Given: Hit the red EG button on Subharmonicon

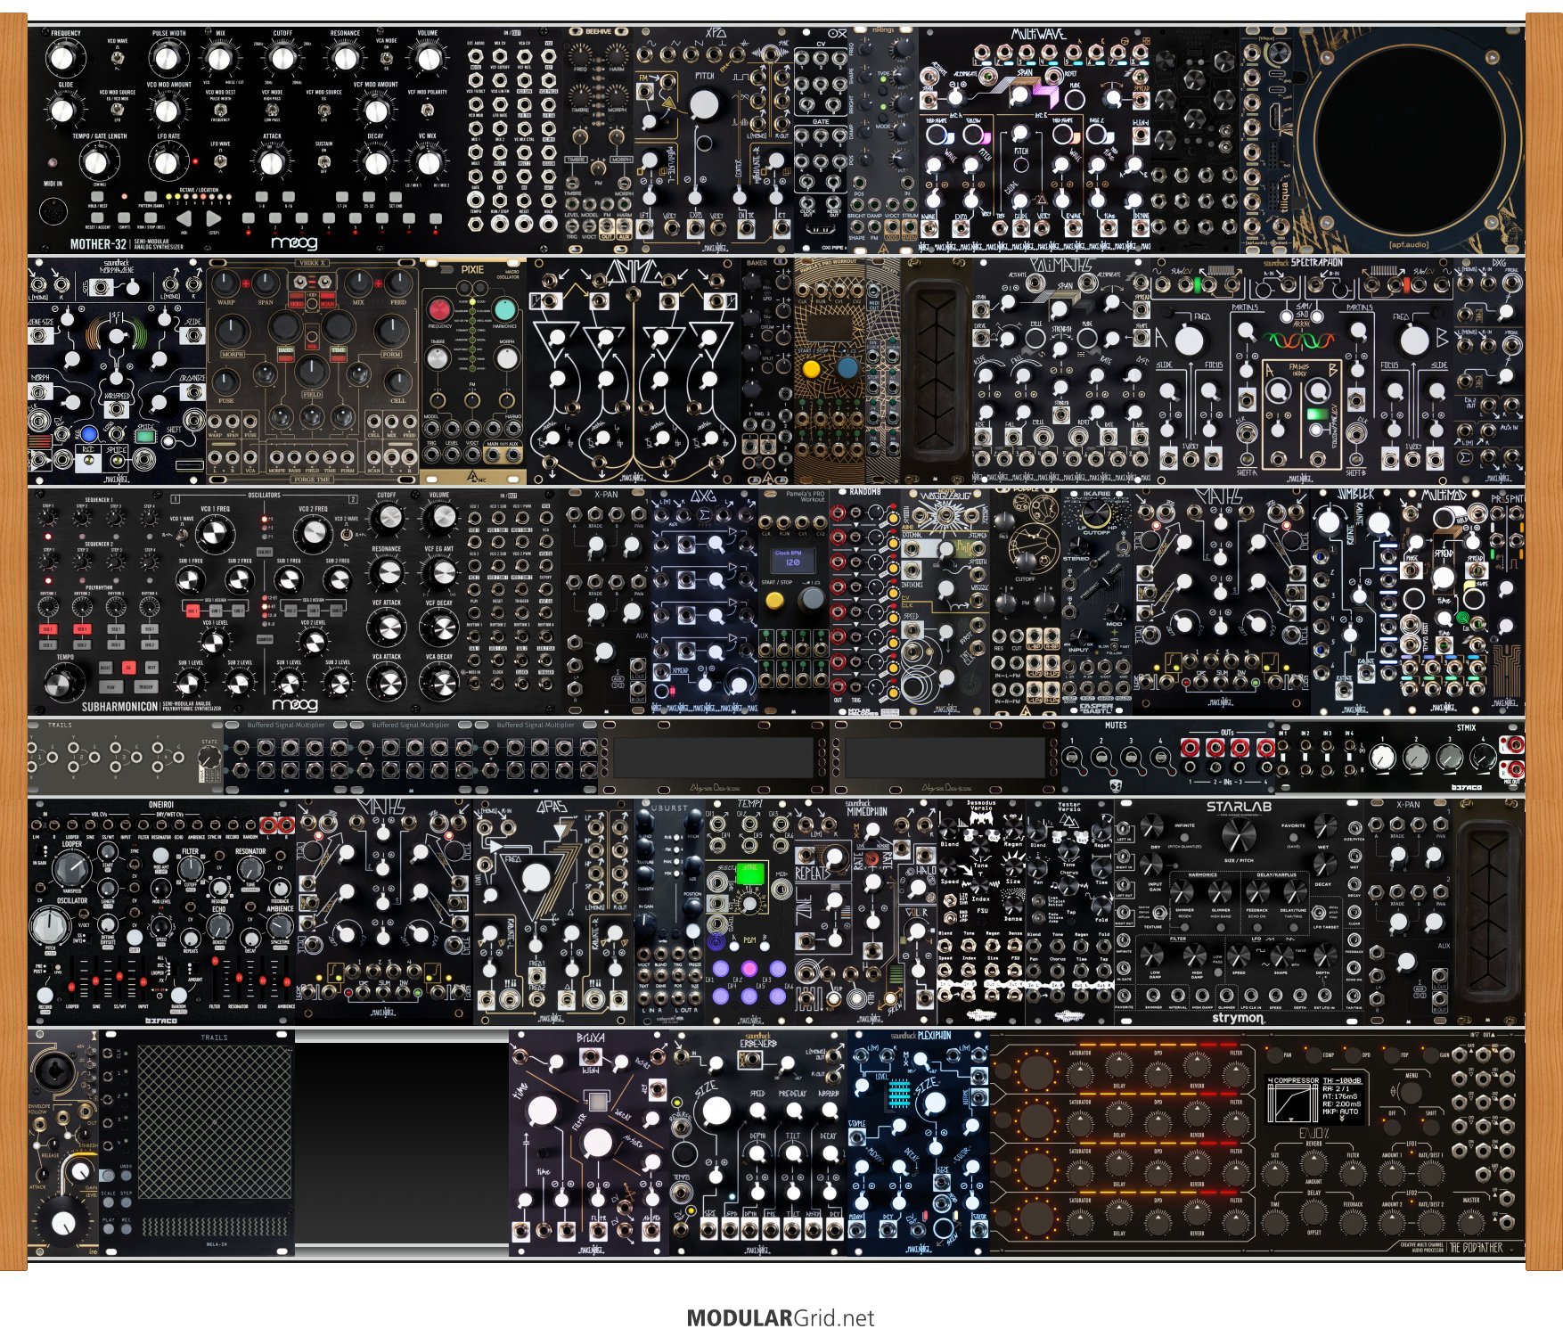Looking at the screenshot, I should (x=128, y=667).
